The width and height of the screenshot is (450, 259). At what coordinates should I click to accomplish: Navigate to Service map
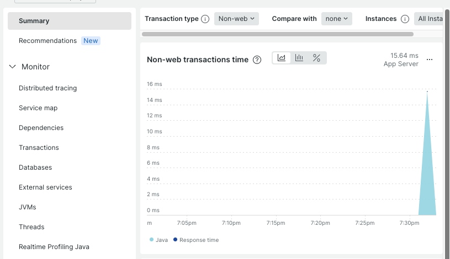coord(38,108)
